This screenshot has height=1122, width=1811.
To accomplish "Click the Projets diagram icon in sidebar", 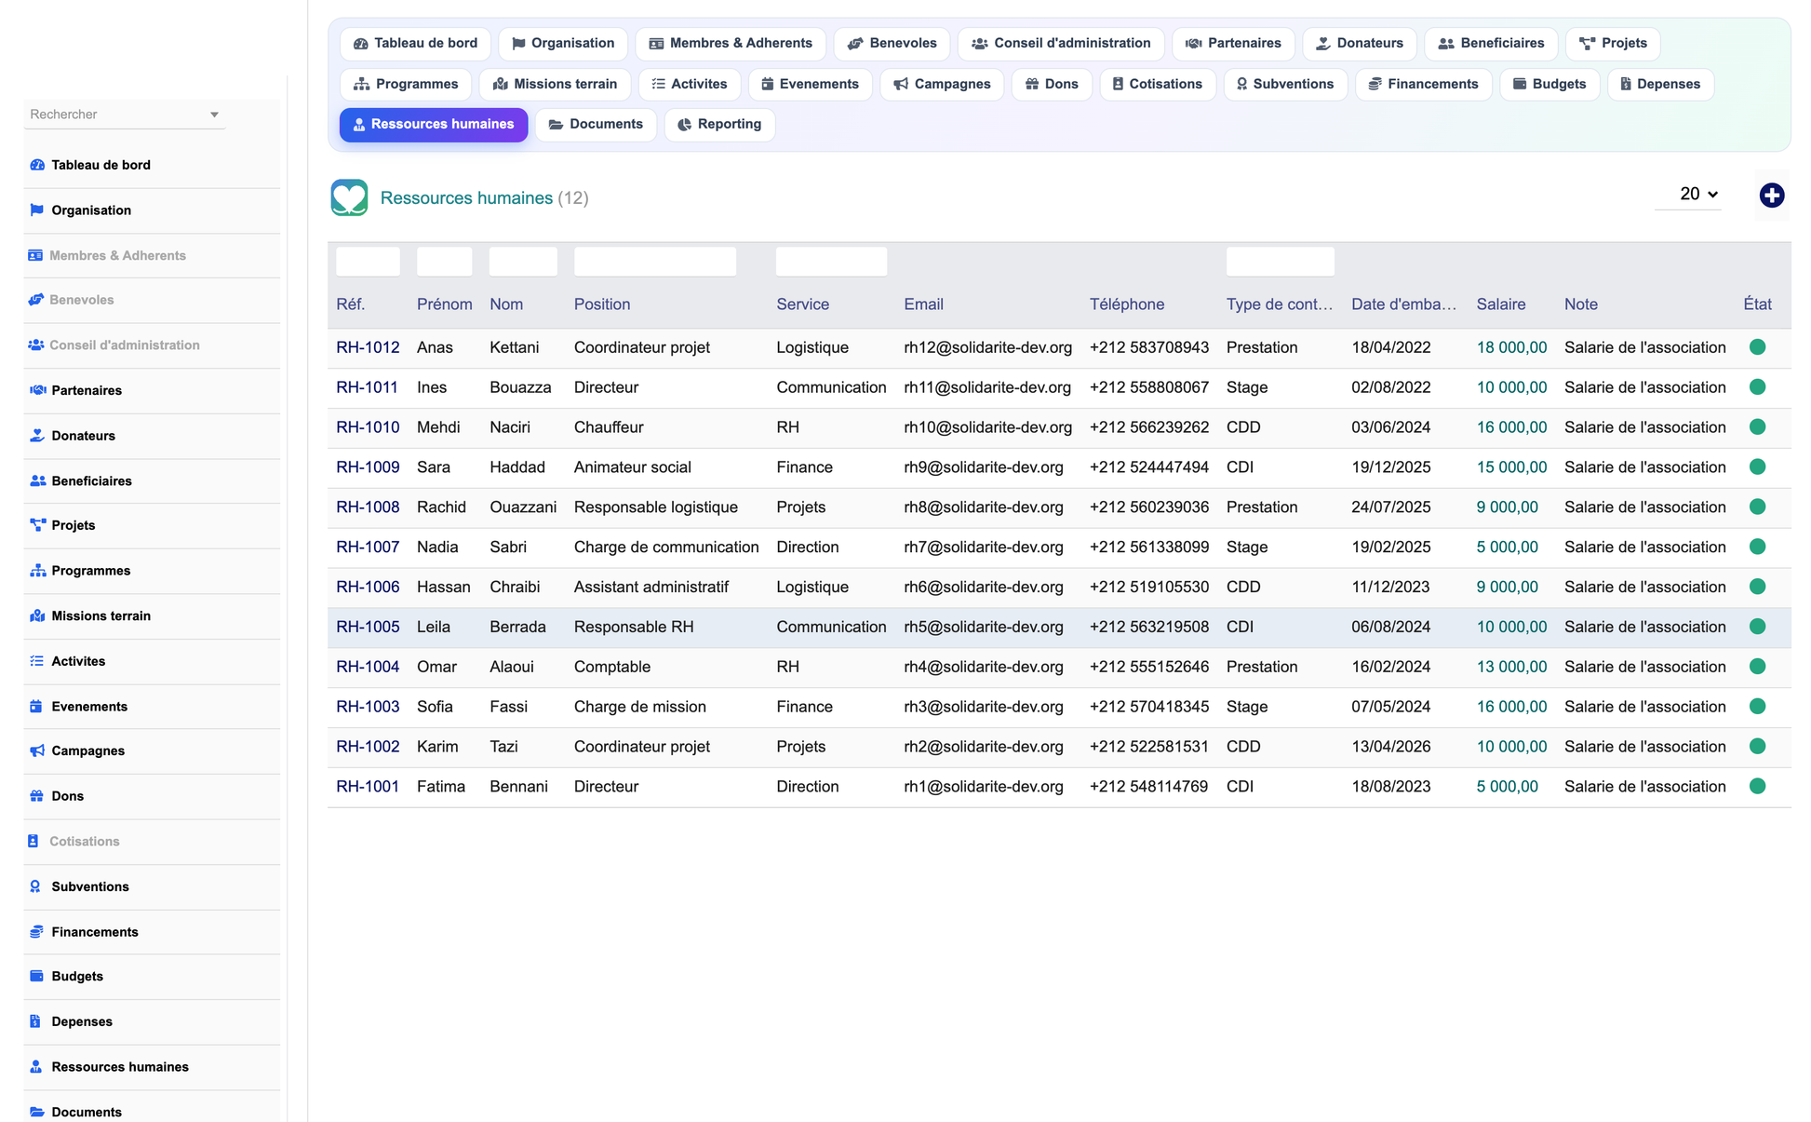I will [37, 525].
